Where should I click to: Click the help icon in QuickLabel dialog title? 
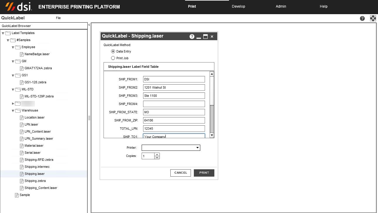(x=192, y=36)
